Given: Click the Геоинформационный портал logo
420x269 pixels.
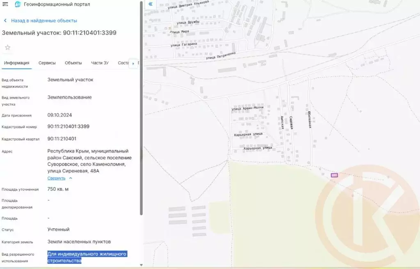Looking at the screenshot, I should [x=18, y=5].
